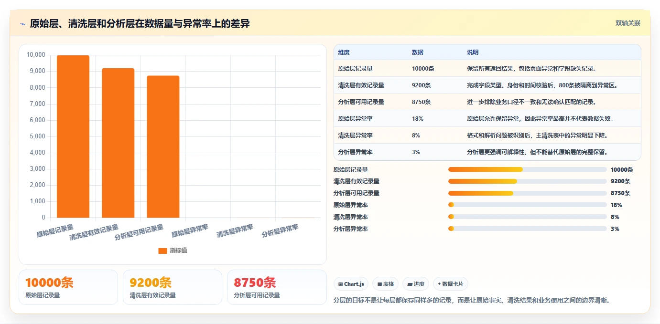Image resolution: width=660 pixels, height=324 pixels.
Task: Select table cell 8%
Action: [x=416, y=136]
